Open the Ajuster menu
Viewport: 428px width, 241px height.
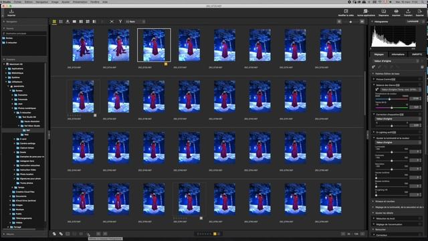[66, 1]
